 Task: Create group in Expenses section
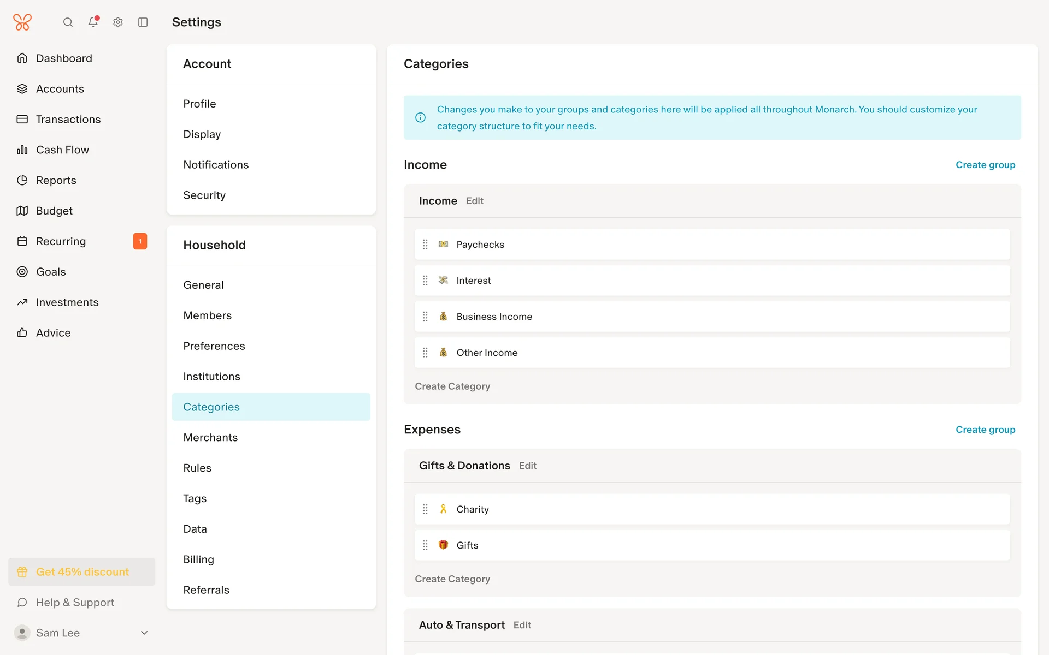[985, 430]
